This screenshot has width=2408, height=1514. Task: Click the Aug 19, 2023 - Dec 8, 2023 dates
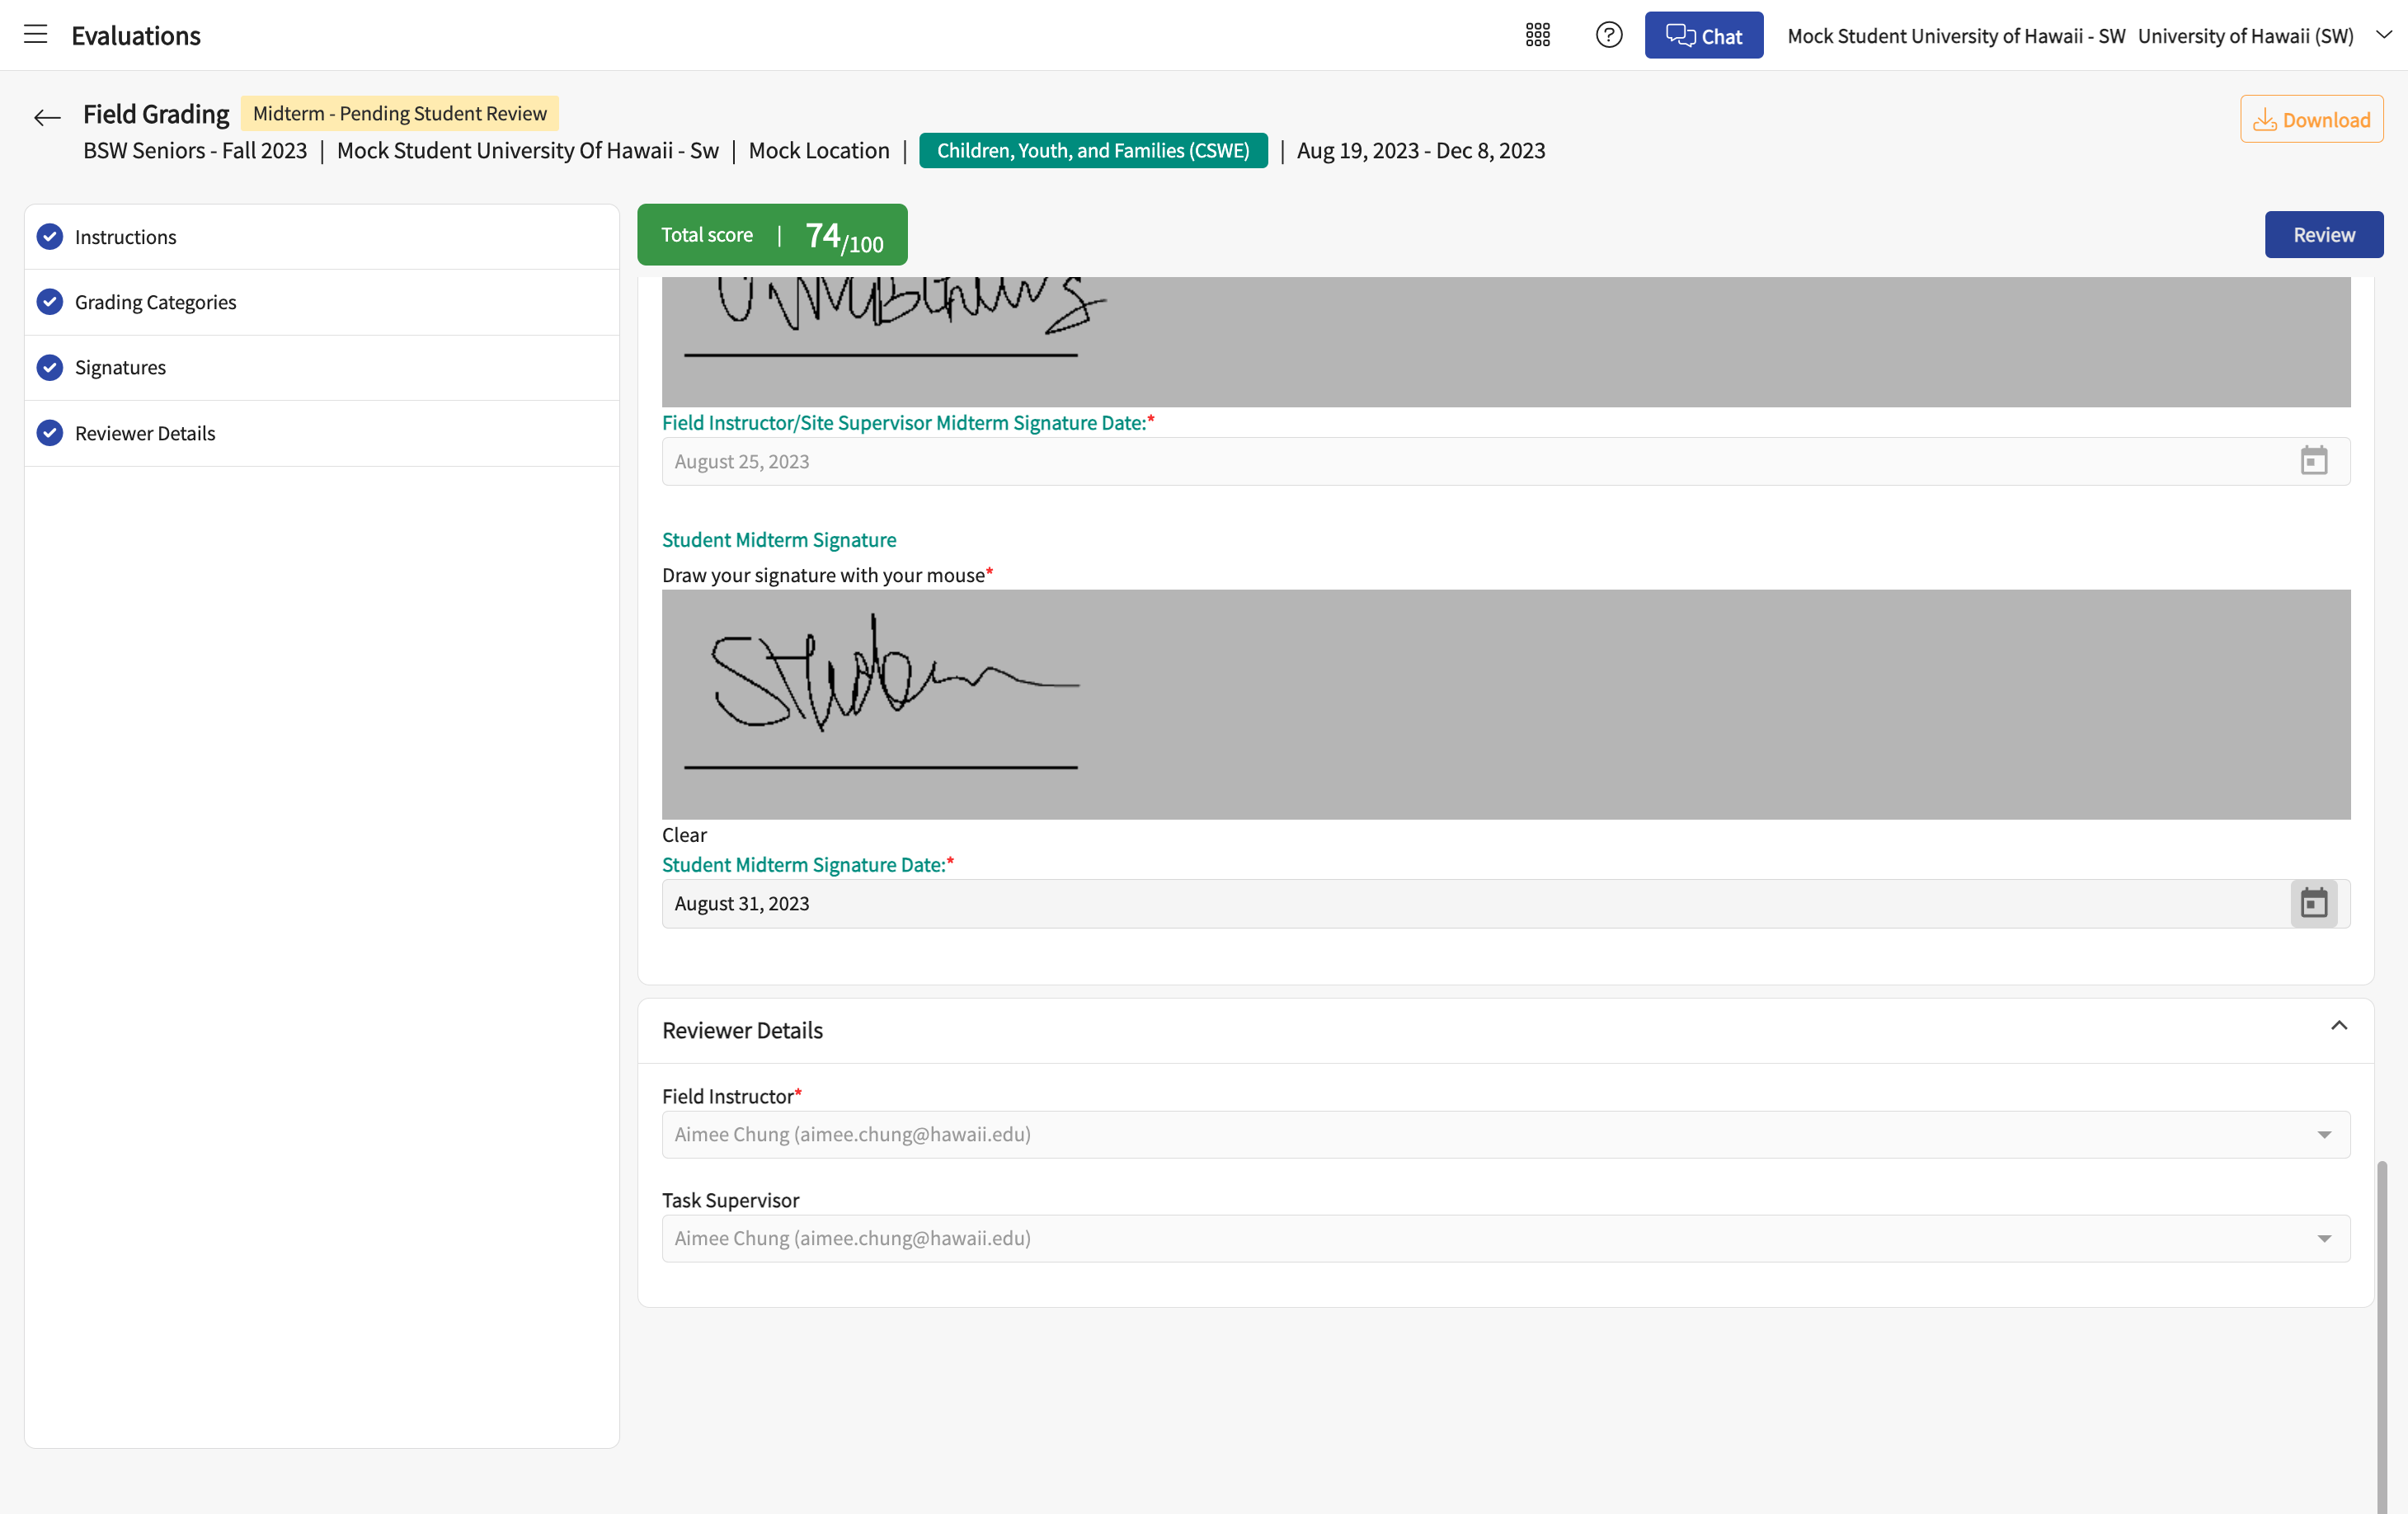(1420, 150)
